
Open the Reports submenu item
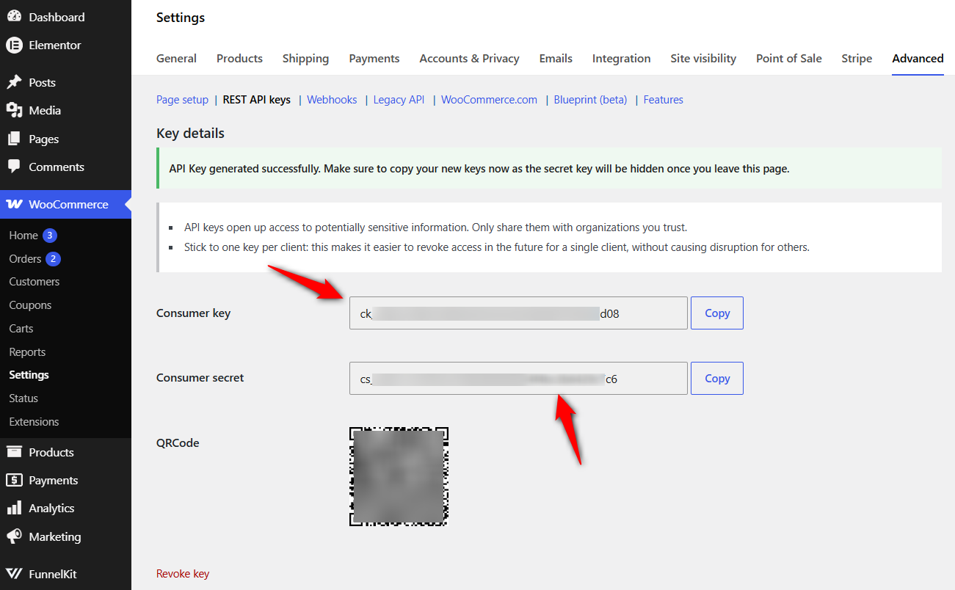click(x=27, y=352)
